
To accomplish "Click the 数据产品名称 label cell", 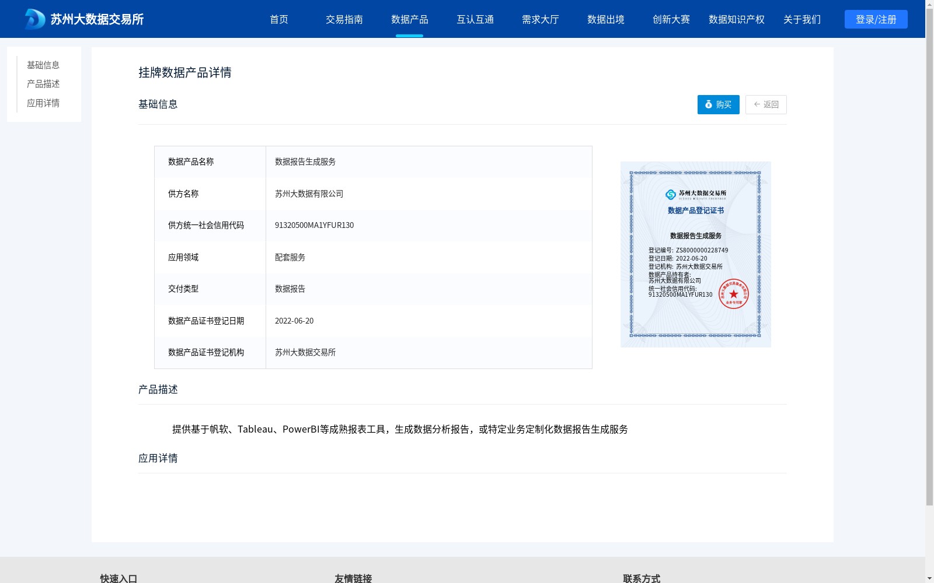I will pyautogui.click(x=210, y=161).
